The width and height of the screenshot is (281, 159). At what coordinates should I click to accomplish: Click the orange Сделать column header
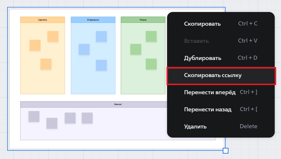[43, 20]
